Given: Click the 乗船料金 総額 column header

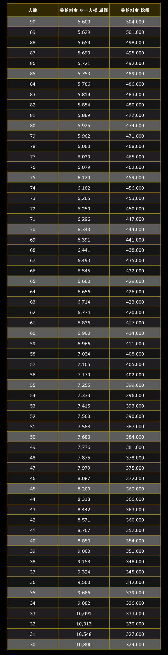Looking at the screenshot, I should point(135,10).
